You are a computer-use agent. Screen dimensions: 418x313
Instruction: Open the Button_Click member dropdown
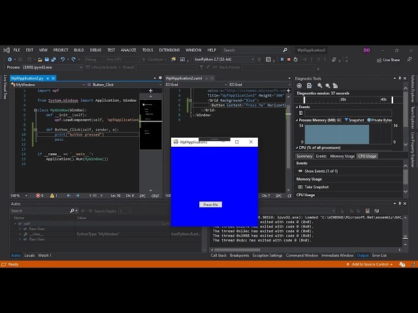[160, 85]
